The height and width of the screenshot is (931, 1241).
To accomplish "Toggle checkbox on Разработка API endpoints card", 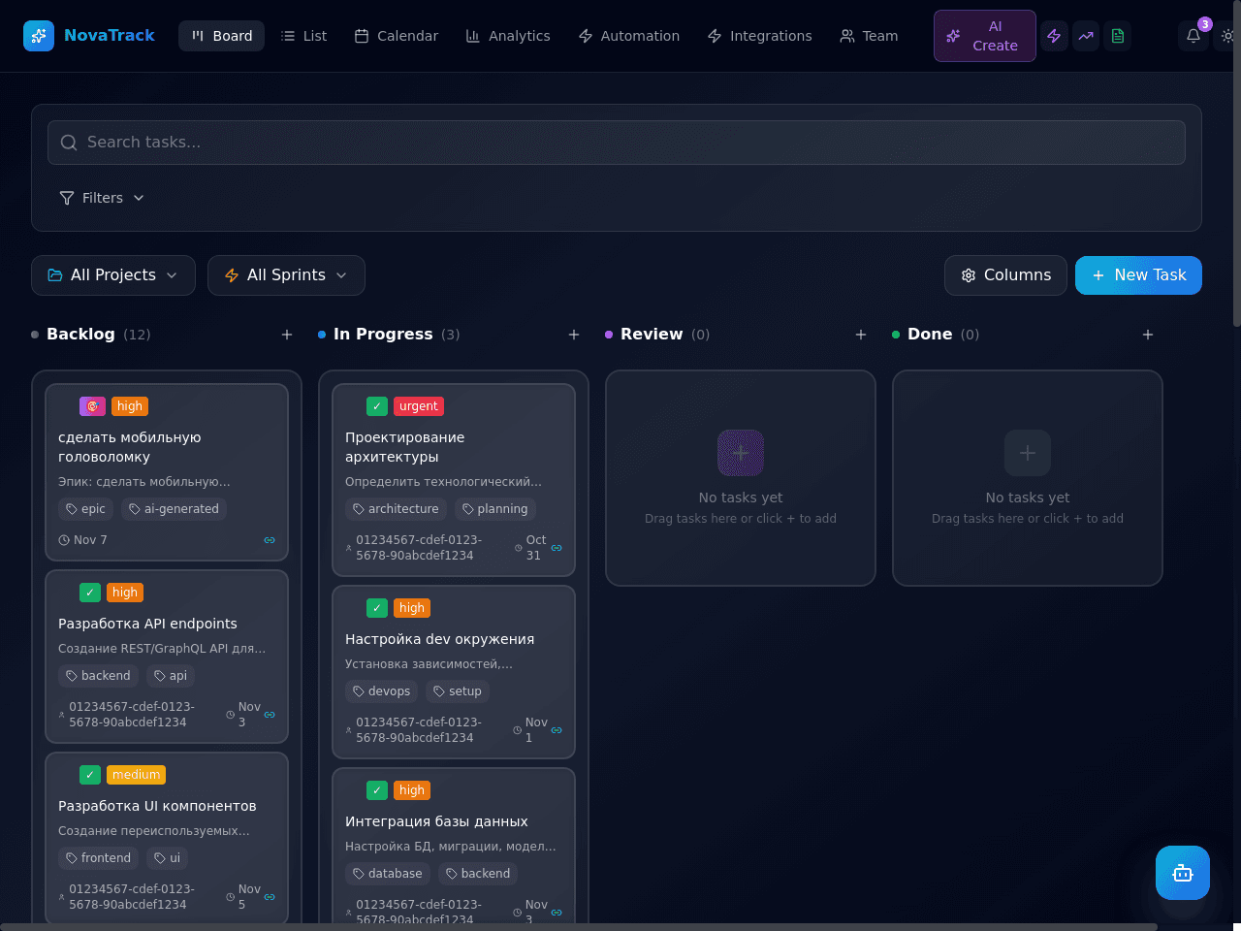I will [x=90, y=593].
